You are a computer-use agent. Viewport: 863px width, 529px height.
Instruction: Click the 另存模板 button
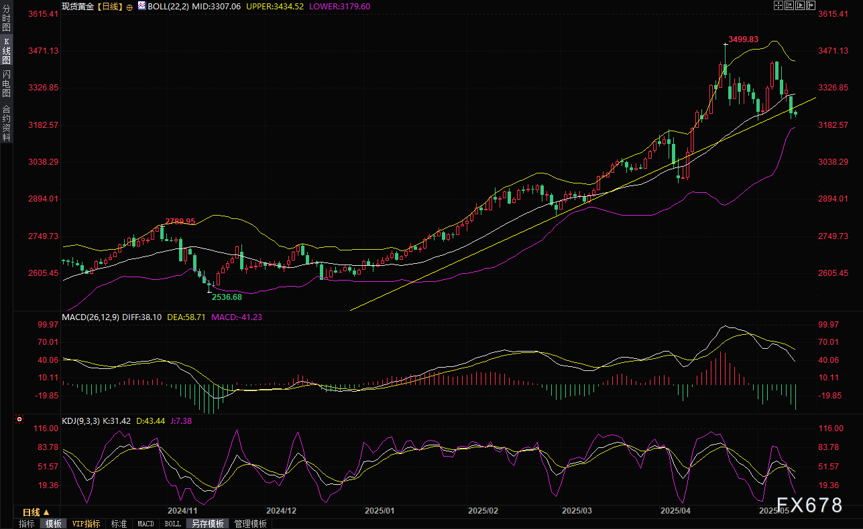207,524
